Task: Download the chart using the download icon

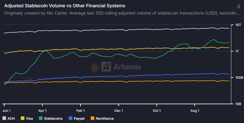Action: point(239,6)
